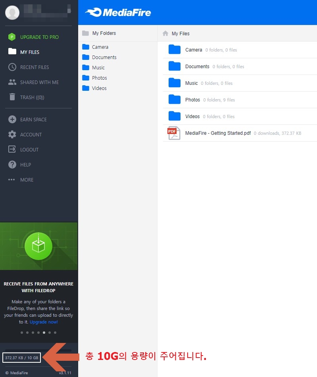This screenshot has height=377, width=317.
Task: Click the home icon beside My Files breadcrumb
Action: [165, 33]
